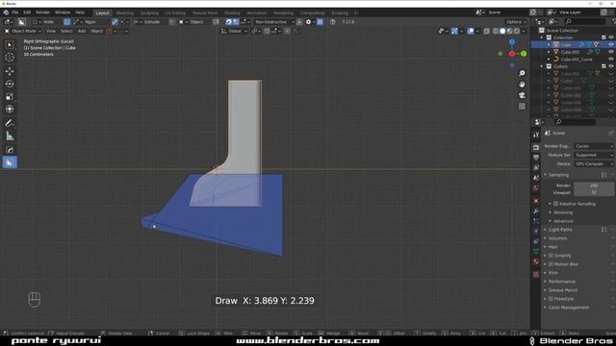Switch to Shading workspace tab
Image resolution: width=616 pixels, height=346 pixels.
pyautogui.click(x=232, y=12)
